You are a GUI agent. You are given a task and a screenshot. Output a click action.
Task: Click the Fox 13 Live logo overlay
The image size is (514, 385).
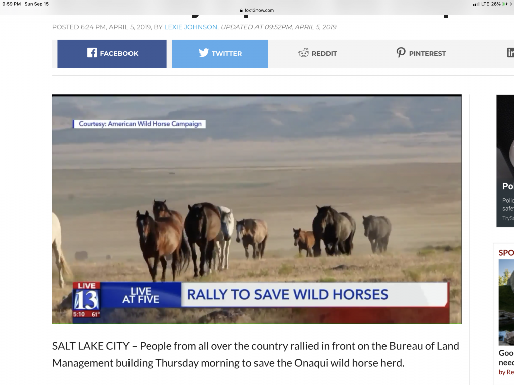[86, 300]
